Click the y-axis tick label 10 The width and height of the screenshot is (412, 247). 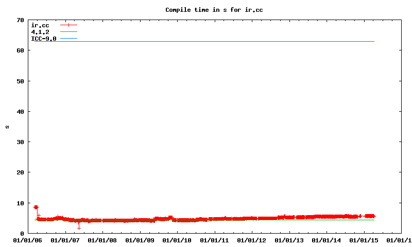pyautogui.click(x=20, y=203)
